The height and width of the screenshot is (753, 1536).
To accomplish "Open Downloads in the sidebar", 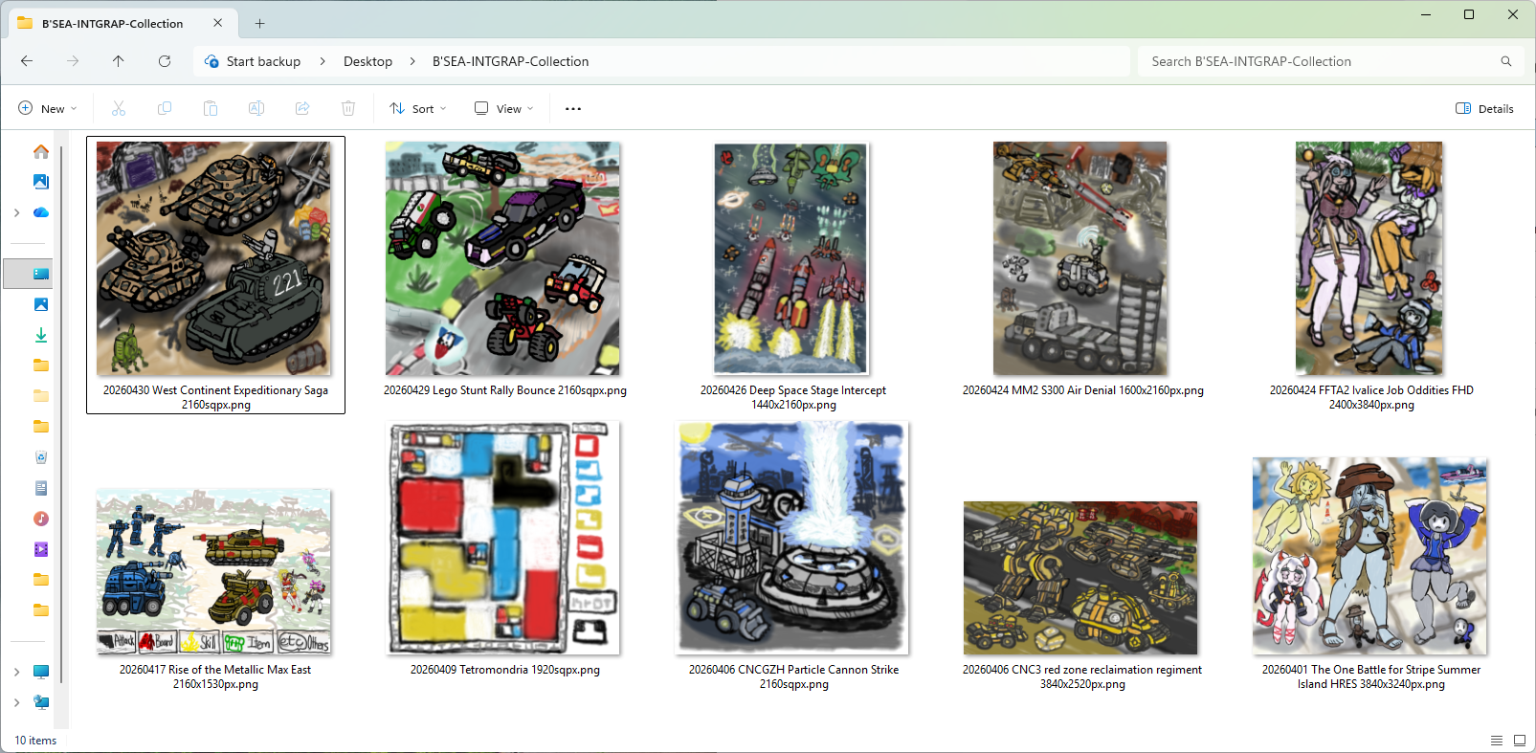I will [x=41, y=335].
